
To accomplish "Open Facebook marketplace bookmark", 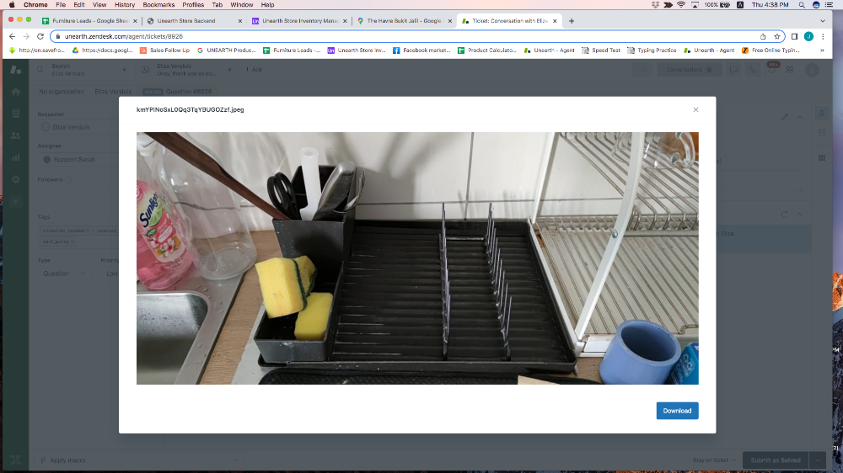I will pyautogui.click(x=421, y=50).
